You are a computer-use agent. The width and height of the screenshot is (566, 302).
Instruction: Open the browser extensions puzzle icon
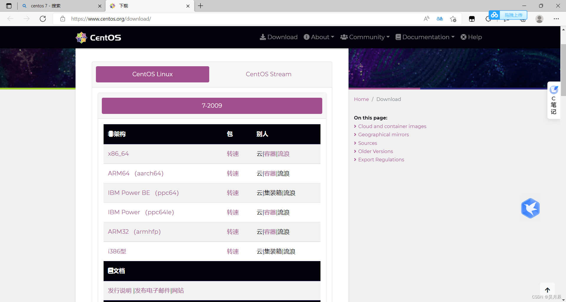(488, 19)
